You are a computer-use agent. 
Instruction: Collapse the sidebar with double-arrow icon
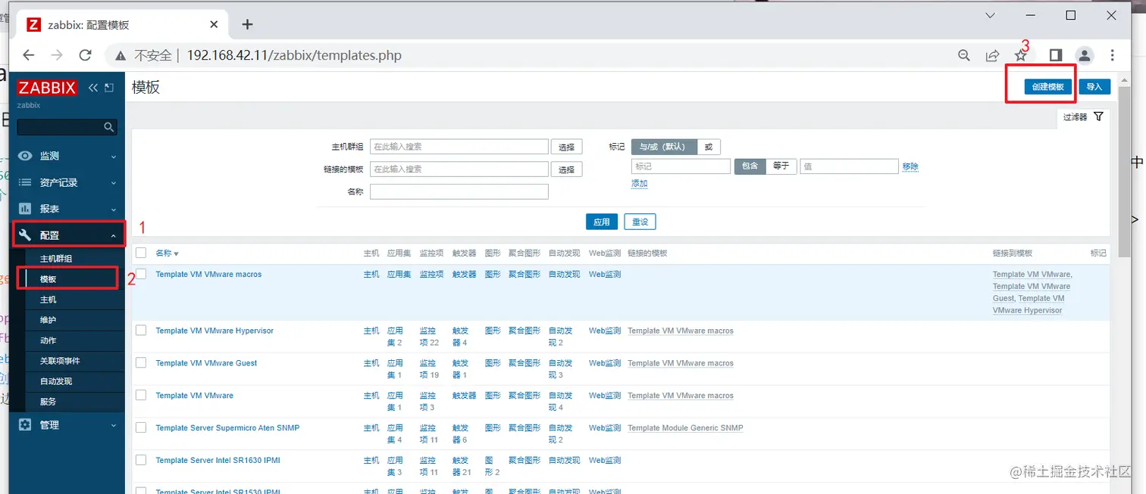[x=93, y=88]
